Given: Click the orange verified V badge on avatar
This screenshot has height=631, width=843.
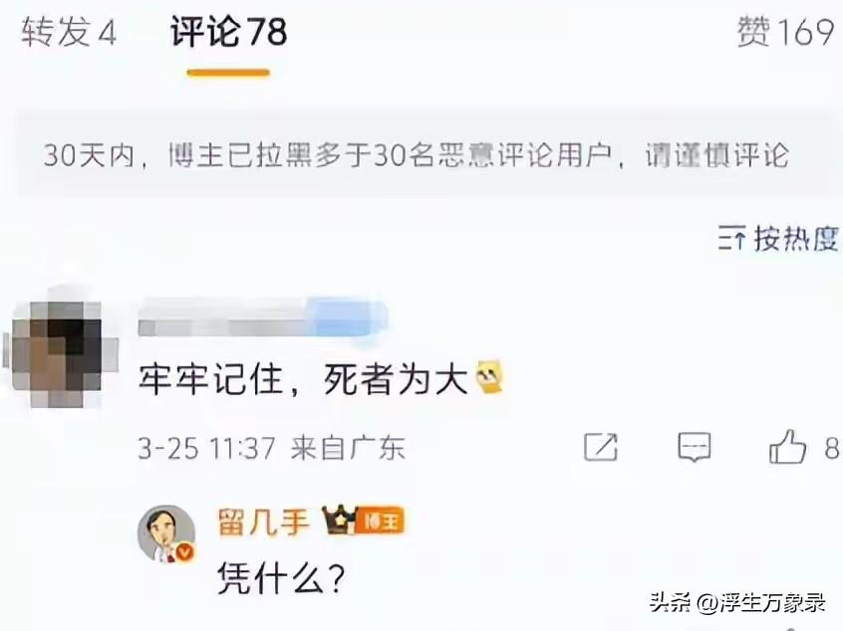Looking at the screenshot, I should point(185,552).
